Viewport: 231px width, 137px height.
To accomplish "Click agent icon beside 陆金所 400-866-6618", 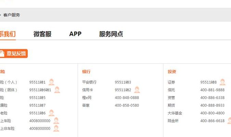I will (229, 121).
